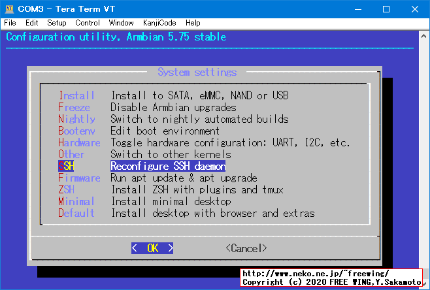
Task: Click 'Switch to nightly automated builds' text
Action: 200,119
